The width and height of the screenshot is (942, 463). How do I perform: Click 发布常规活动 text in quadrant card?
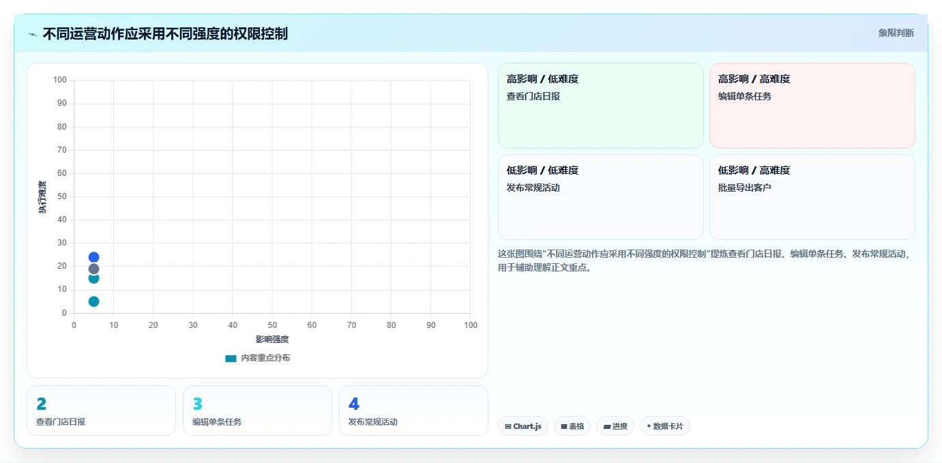click(533, 188)
